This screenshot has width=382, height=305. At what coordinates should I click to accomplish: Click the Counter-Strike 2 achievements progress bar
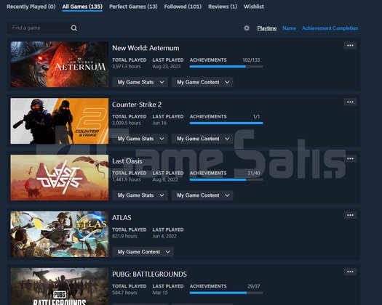point(226,123)
